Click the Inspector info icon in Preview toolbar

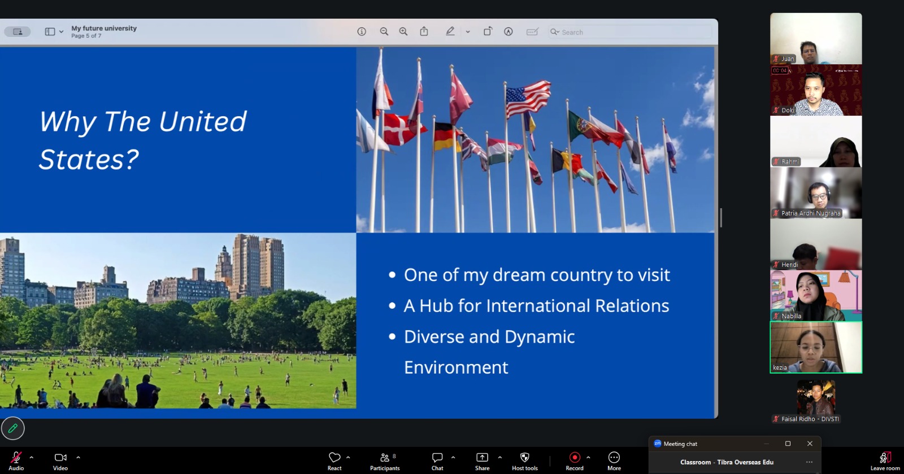point(362,32)
